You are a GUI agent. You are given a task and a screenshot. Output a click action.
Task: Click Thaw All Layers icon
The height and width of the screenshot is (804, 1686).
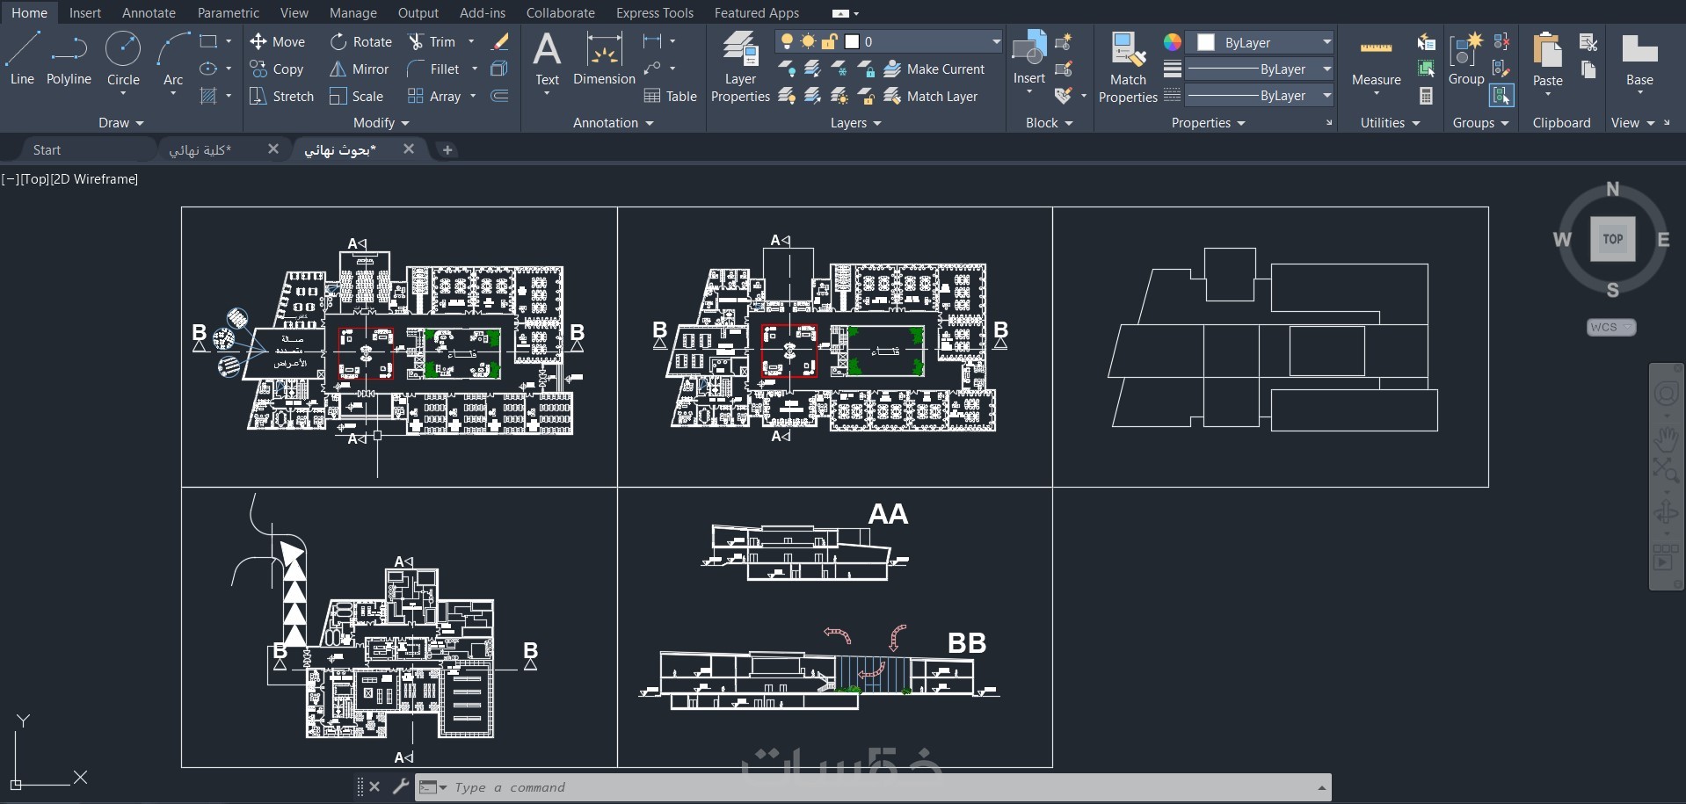pos(839,96)
